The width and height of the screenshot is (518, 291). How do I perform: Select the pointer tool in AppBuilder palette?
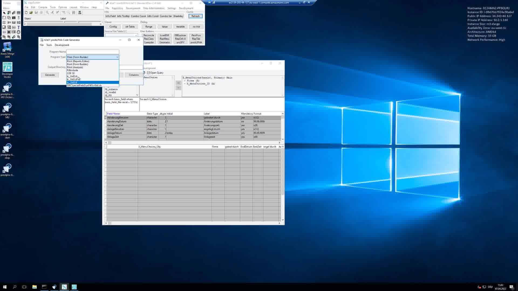point(4,13)
